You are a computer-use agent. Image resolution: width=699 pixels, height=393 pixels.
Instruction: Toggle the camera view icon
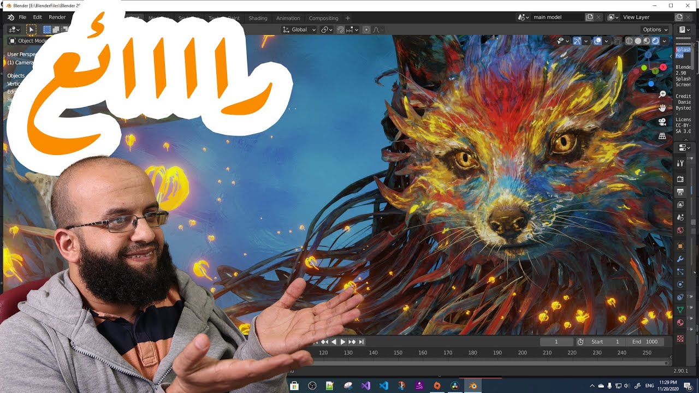click(662, 122)
